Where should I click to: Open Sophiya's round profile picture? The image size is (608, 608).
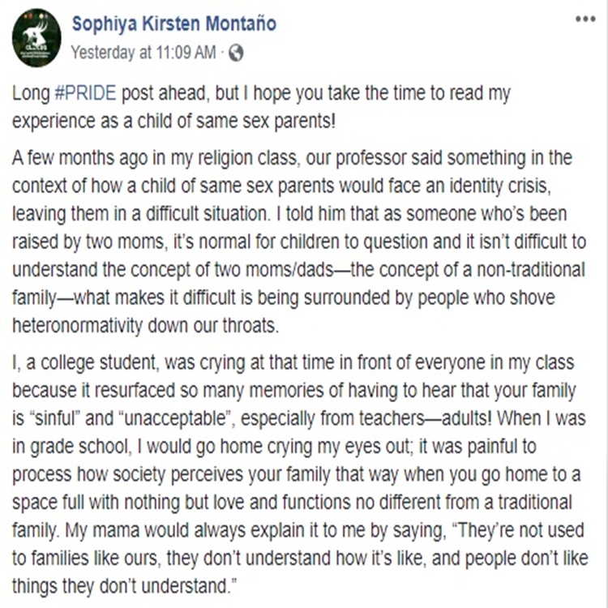click(x=36, y=37)
